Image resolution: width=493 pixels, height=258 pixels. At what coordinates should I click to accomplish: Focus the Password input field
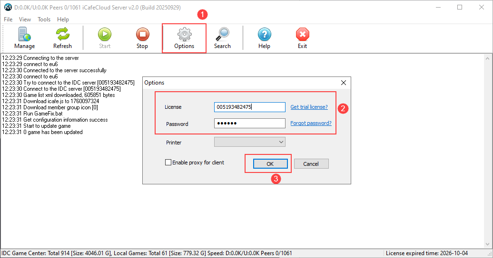[249, 124]
